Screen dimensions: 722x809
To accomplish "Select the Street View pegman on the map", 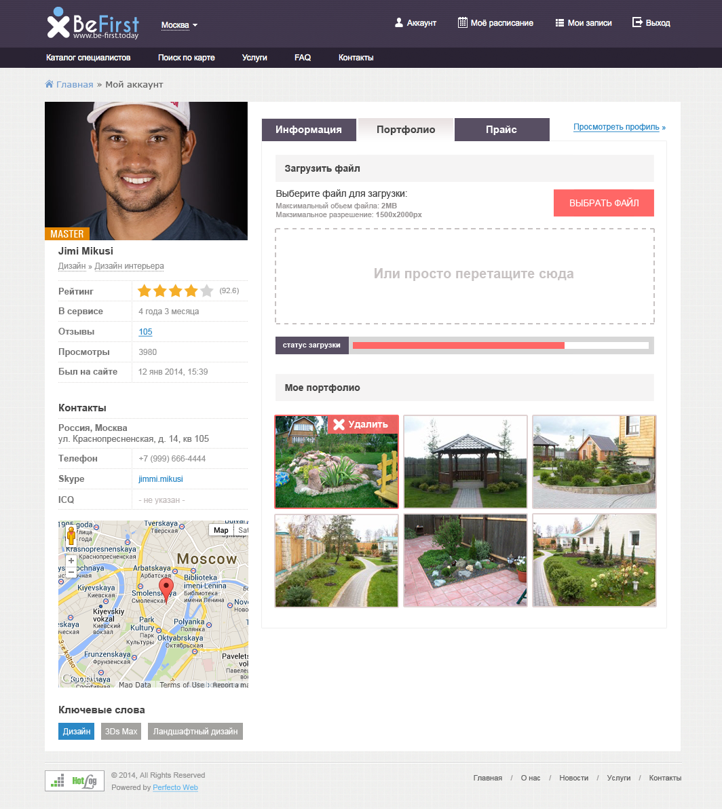I will (x=71, y=536).
